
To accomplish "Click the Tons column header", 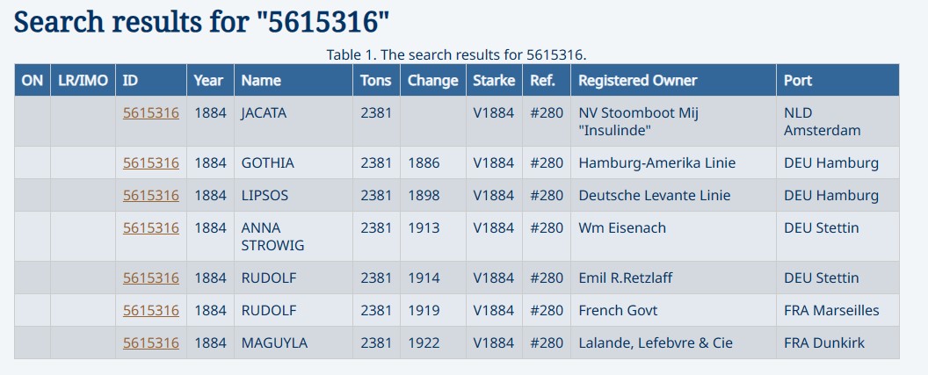I will pyautogui.click(x=376, y=80).
